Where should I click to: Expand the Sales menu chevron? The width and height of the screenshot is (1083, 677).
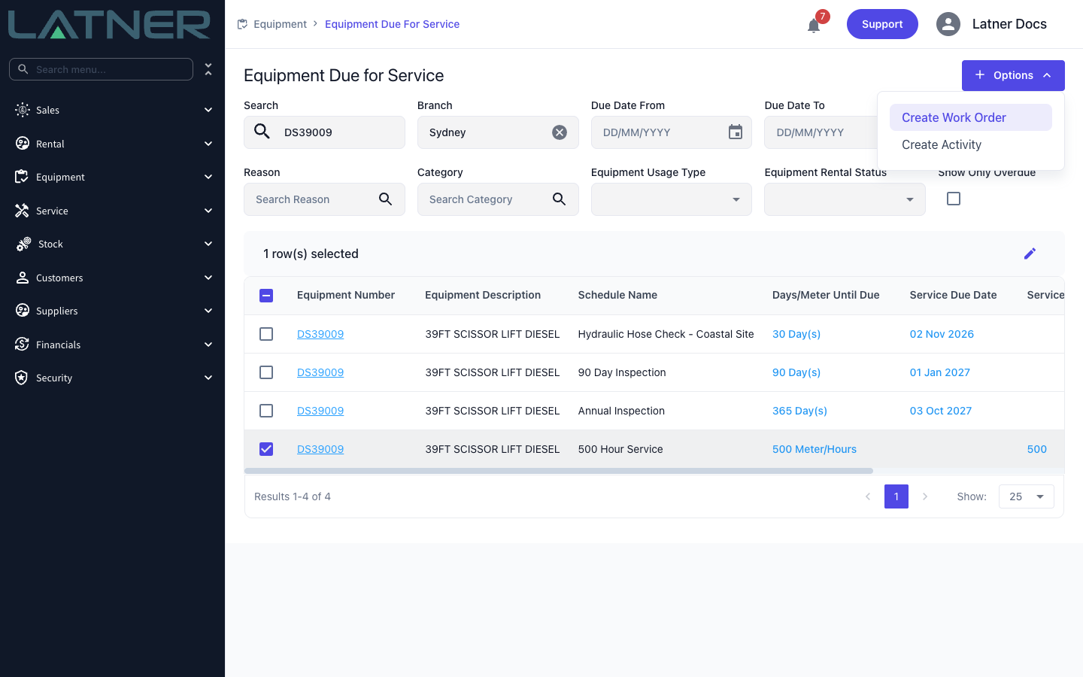click(x=208, y=110)
